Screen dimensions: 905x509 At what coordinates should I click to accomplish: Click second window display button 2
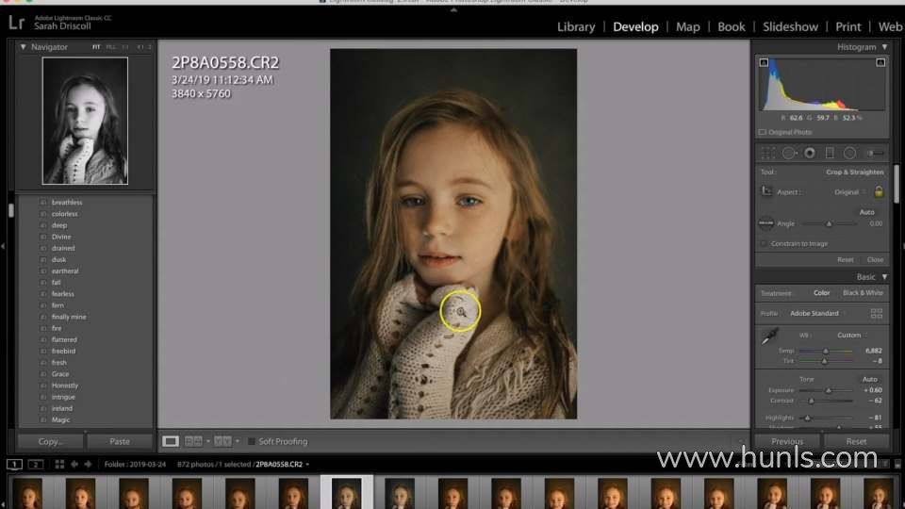36,464
